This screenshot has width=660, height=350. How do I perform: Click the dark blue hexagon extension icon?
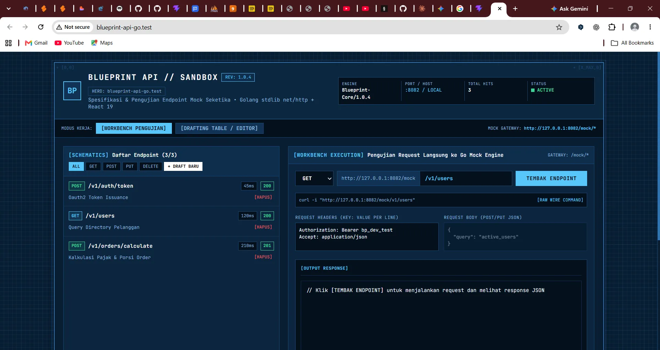pyautogui.click(x=581, y=27)
